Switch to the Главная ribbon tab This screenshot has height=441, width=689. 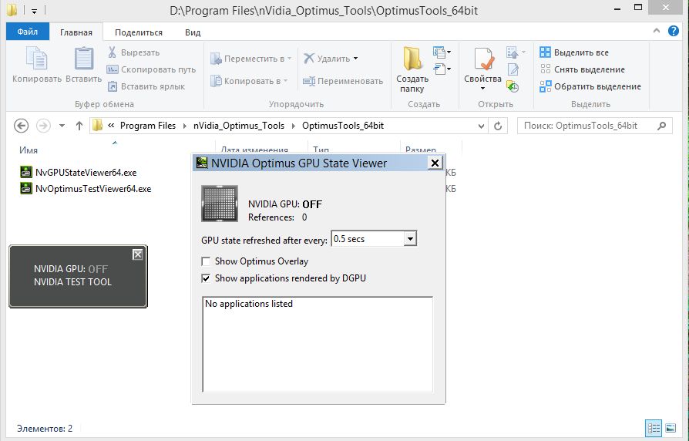point(76,32)
